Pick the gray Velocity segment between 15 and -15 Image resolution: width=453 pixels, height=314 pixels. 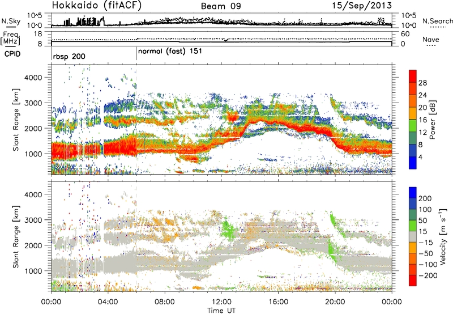click(x=413, y=236)
